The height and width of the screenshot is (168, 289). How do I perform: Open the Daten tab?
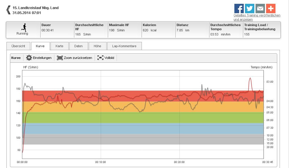78,46
